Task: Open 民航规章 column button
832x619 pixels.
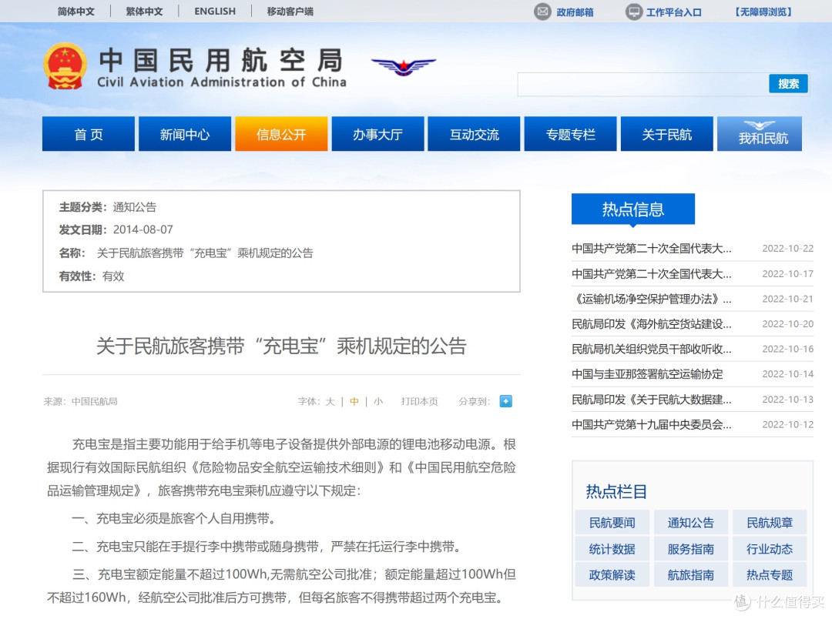Action: pos(770,523)
